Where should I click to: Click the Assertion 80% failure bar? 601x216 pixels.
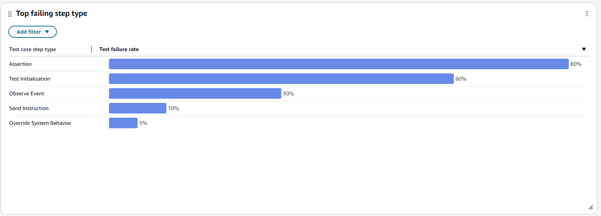(338, 64)
